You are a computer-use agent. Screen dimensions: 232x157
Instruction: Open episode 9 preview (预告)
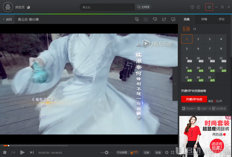[x=187, y=58]
